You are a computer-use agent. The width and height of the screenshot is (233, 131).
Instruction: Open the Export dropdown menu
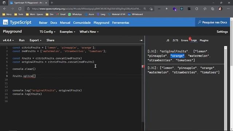[x=35, y=40]
